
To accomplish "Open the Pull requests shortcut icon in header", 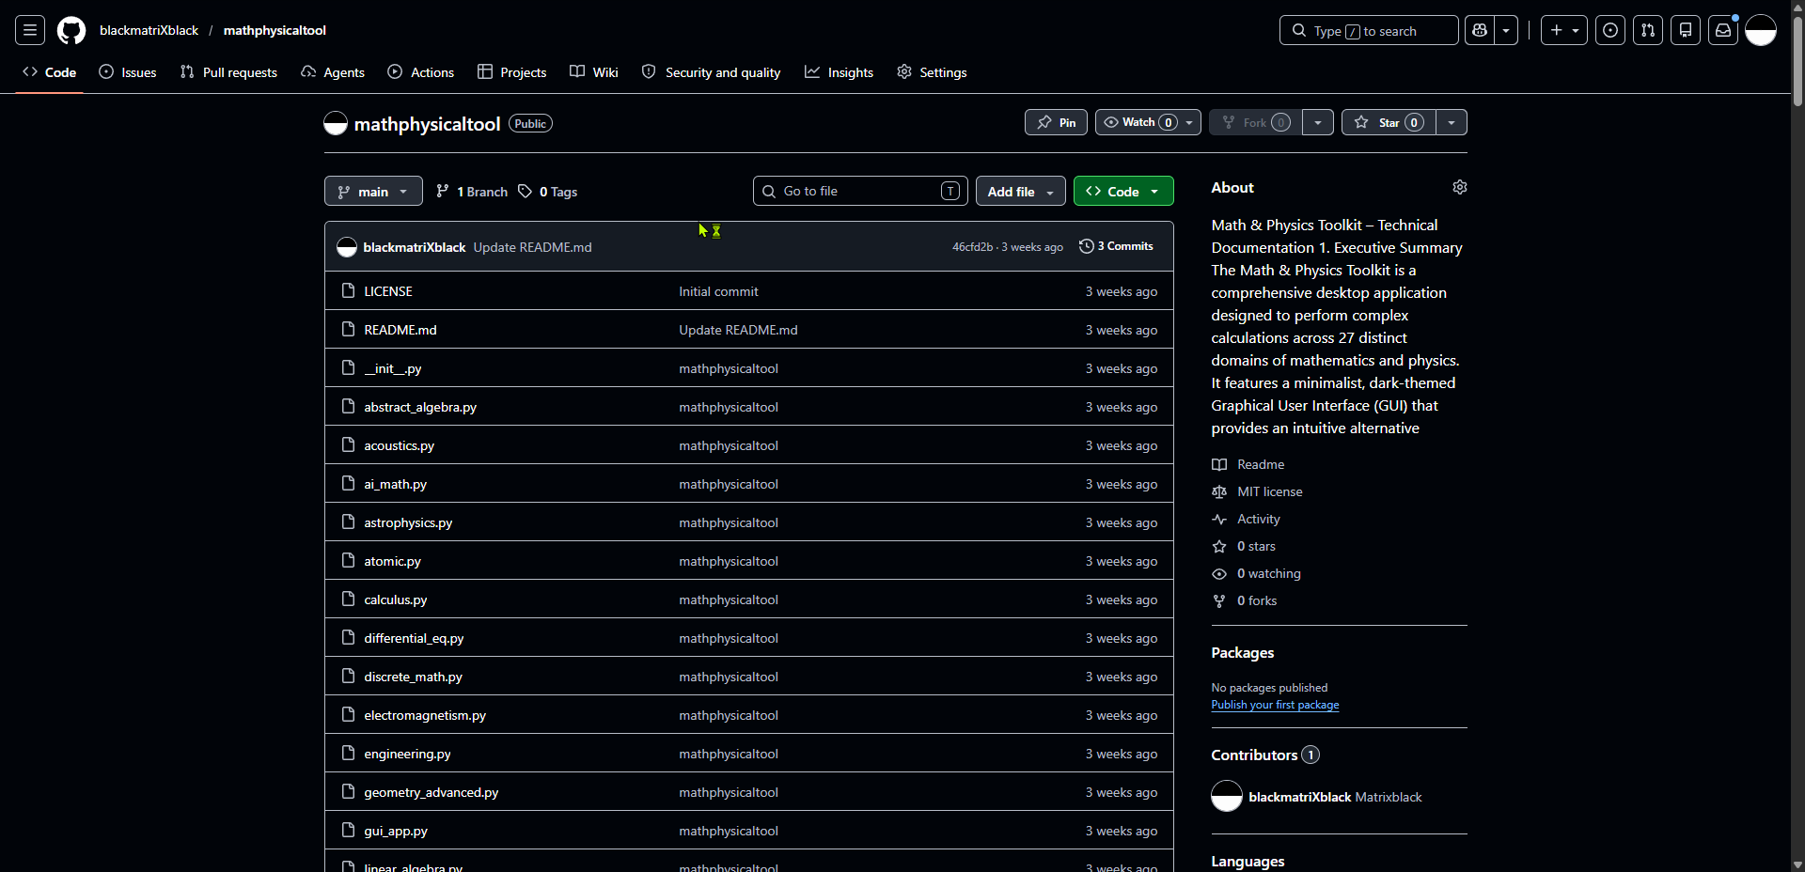I will (1648, 30).
